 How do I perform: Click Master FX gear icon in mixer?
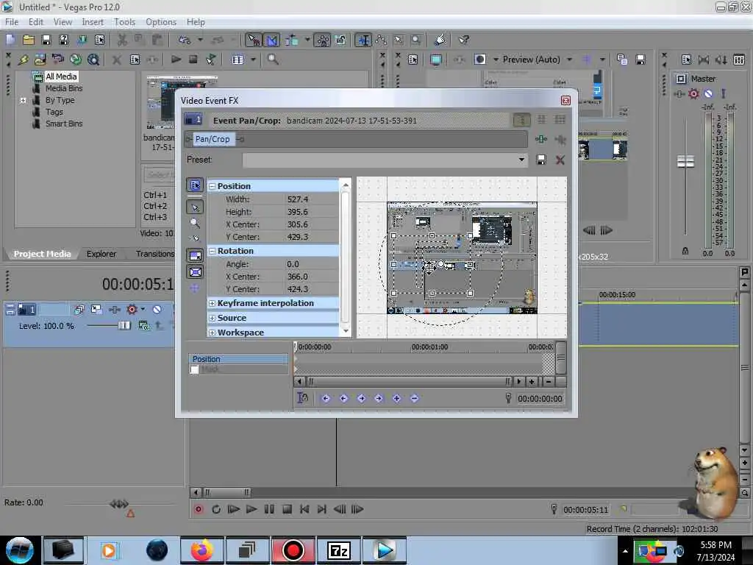(x=693, y=93)
